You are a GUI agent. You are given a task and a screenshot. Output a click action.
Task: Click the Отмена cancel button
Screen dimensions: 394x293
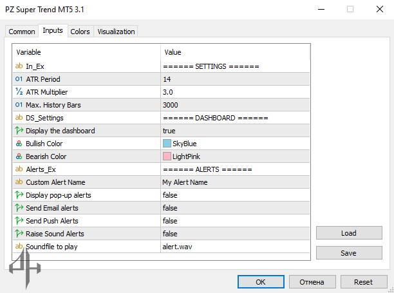(x=312, y=282)
